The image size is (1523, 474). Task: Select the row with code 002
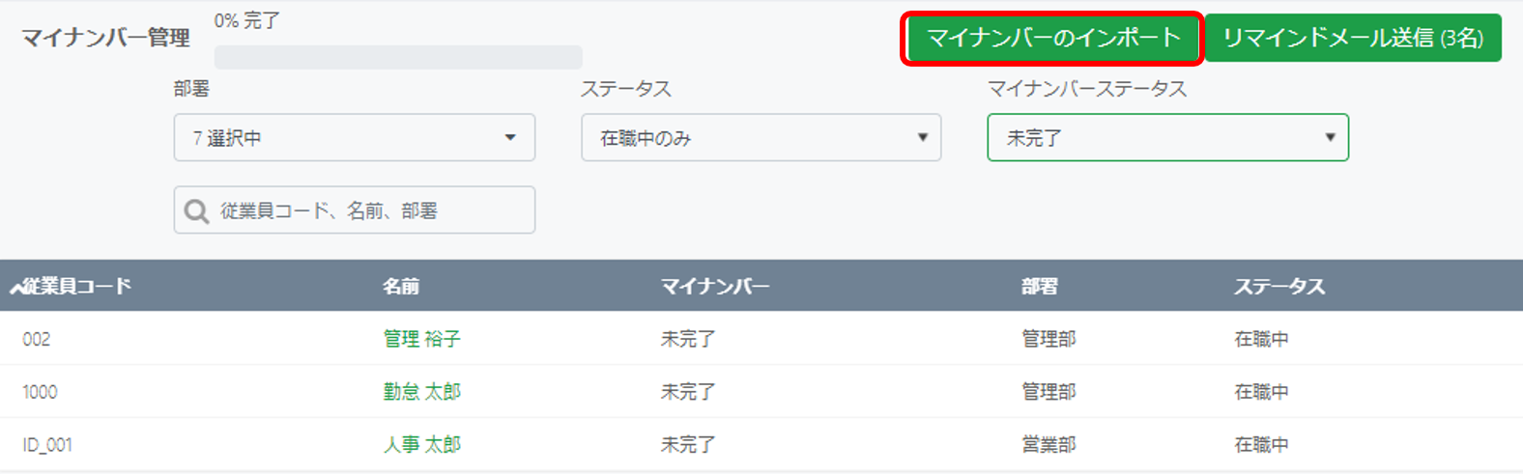pos(761,339)
